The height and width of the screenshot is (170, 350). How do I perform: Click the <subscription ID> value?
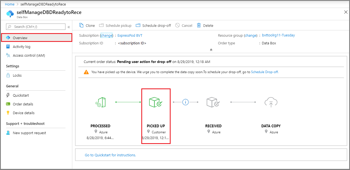132,43
